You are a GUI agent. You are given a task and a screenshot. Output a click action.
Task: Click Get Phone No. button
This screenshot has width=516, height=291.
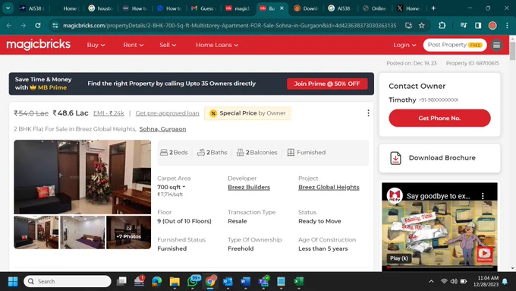(439, 118)
